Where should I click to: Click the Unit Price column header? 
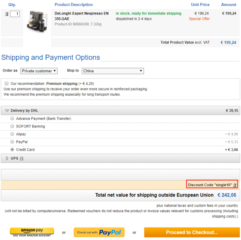[x=200, y=4]
